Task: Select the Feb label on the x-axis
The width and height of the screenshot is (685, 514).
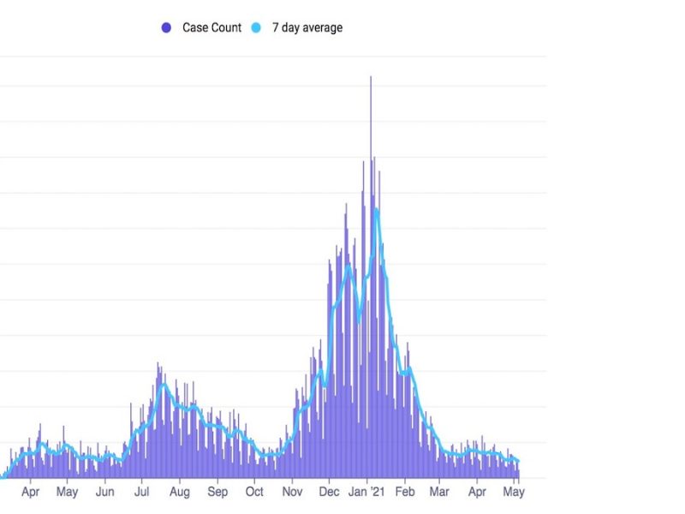Action: pyautogui.click(x=404, y=493)
